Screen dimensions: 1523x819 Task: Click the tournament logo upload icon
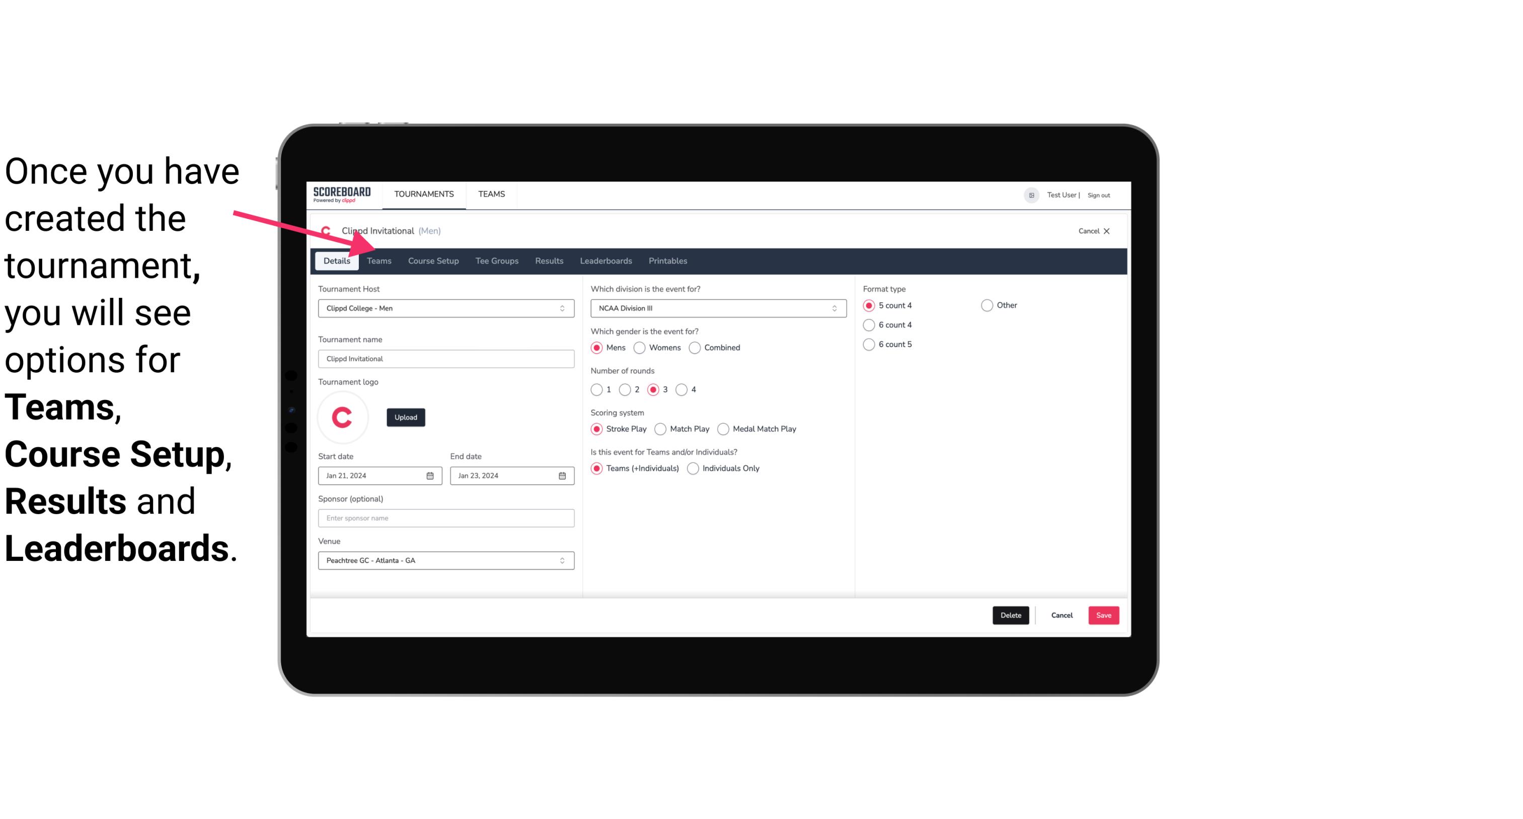405,417
